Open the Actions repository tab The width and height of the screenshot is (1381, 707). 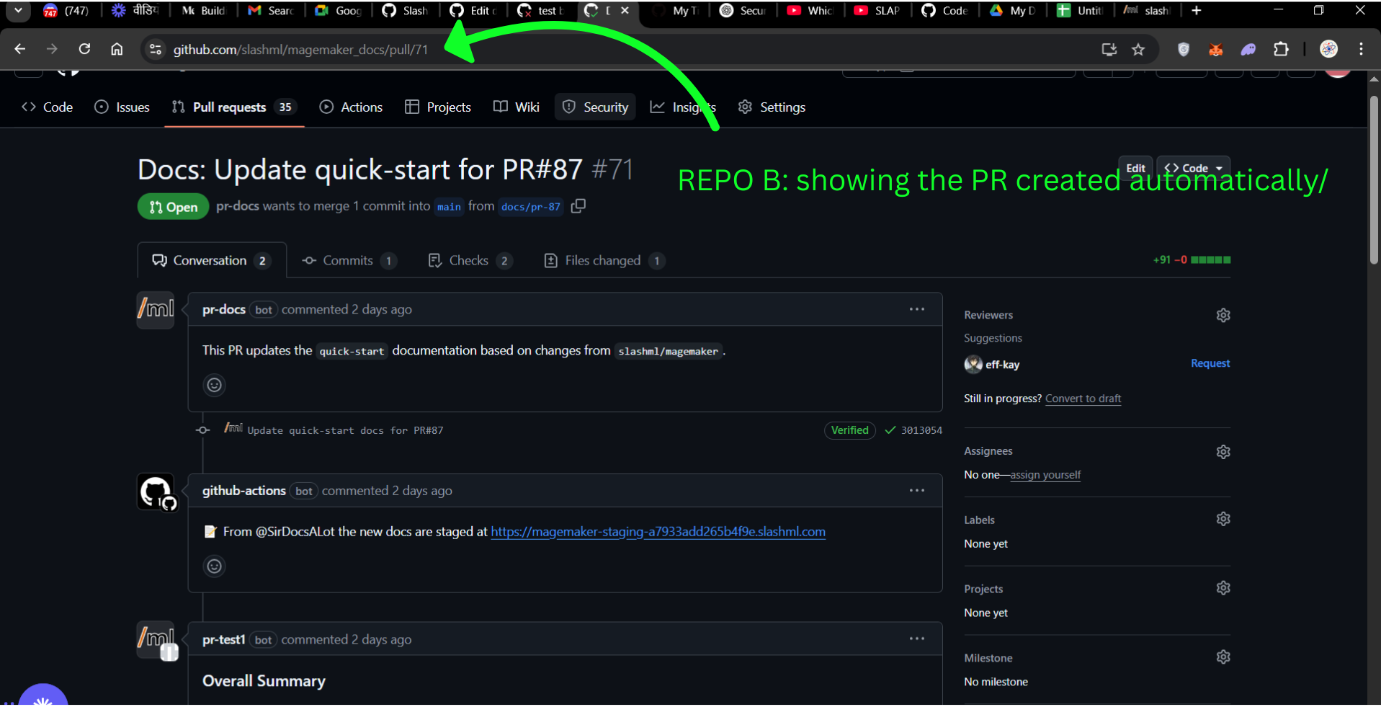[351, 107]
